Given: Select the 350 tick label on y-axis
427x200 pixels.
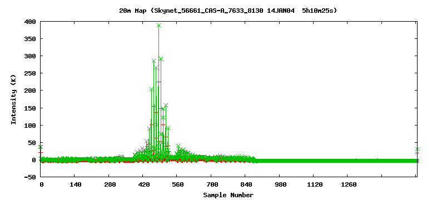Looking at the screenshot, I should coord(30,39).
